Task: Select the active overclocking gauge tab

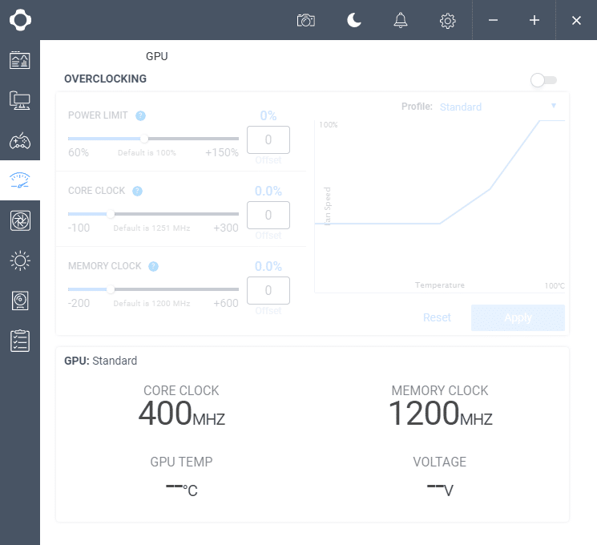Action: [19, 180]
